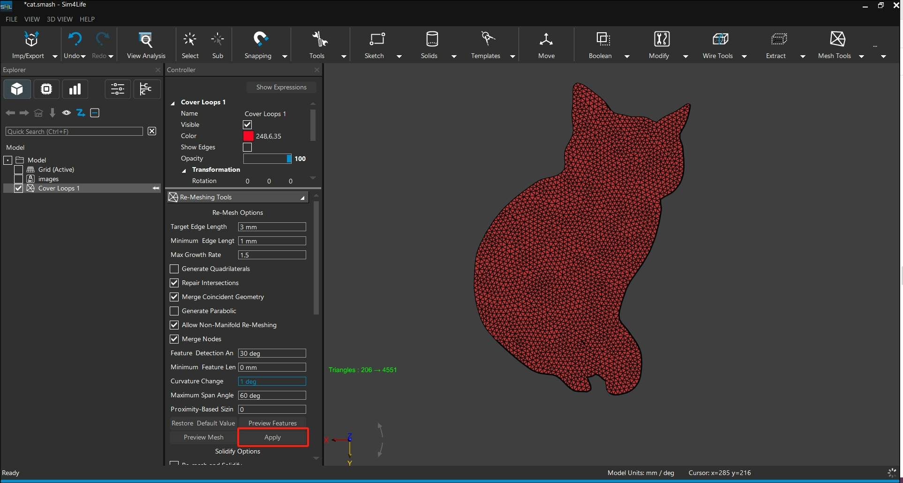Image resolution: width=903 pixels, height=483 pixels.
Task: Toggle the Show Edges checkbox
Action: pos(248,147)
